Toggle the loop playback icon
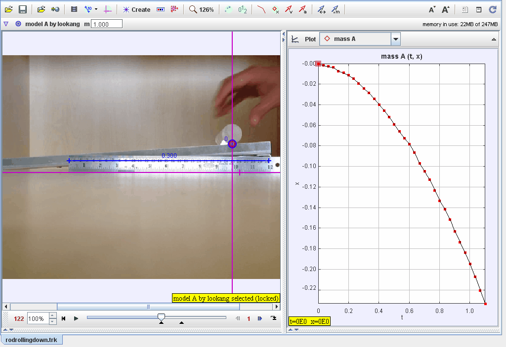 [x=274, y=318]
